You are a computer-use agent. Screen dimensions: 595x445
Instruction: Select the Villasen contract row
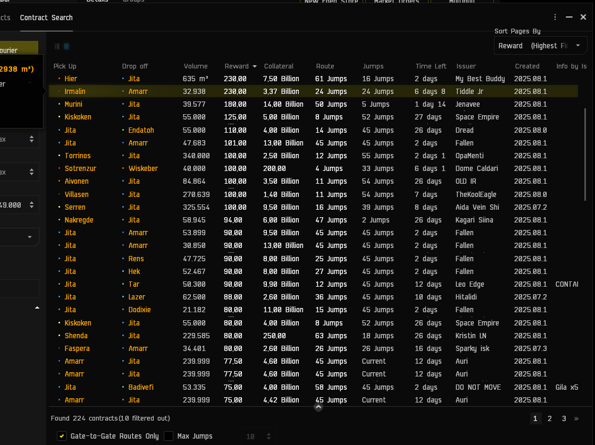click(313, 194)
